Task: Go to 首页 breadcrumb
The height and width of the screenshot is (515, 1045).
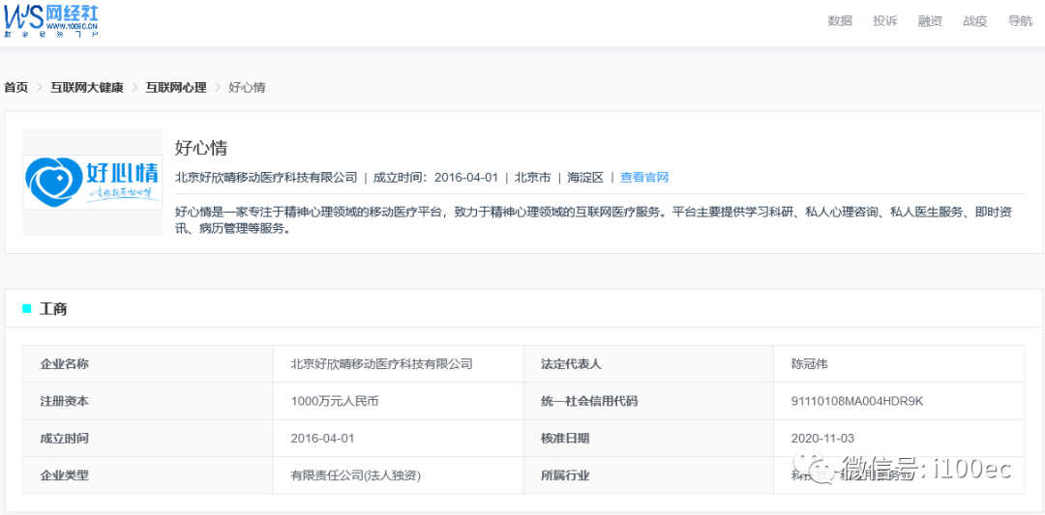Action: pos(16,87)
